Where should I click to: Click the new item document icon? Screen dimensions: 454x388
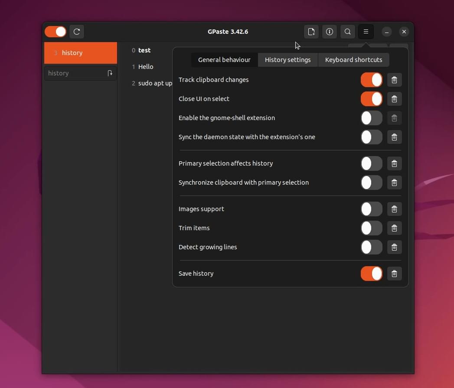(x=311, y=32)
